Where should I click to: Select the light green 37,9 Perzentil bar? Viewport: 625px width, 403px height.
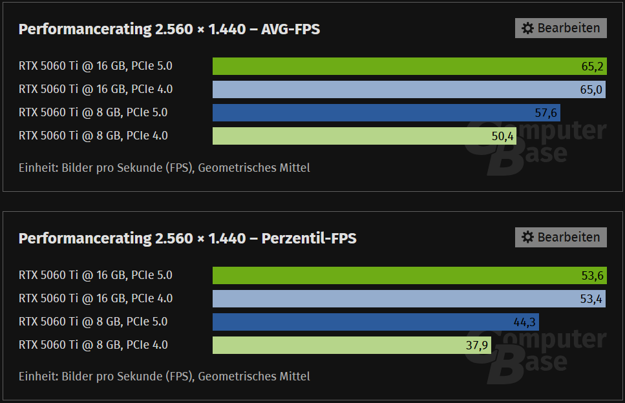(x=352, y=345)
